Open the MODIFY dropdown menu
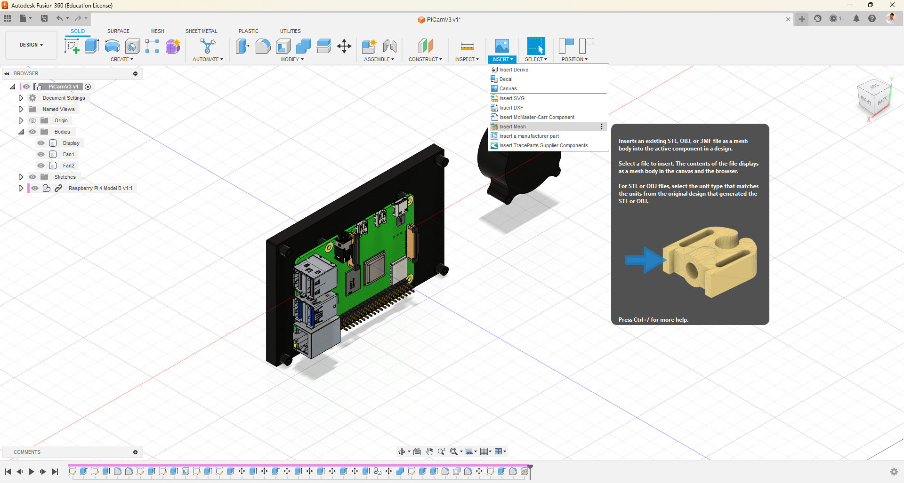Image resolution: width=904 pixels, height=483 pixels. tap(292, 59)
